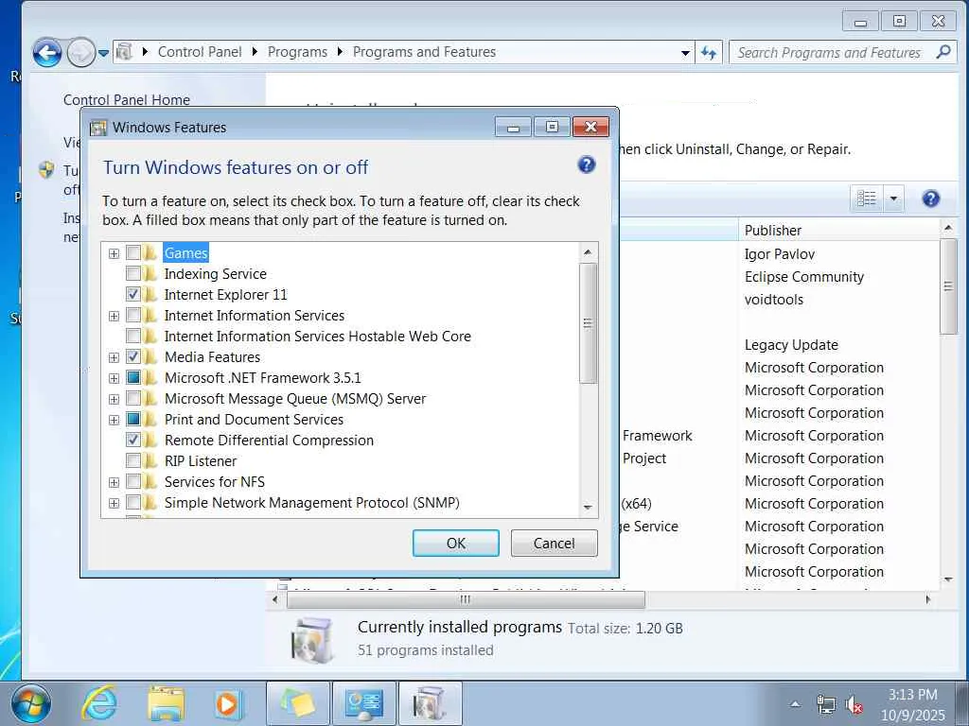Screen dimensions: 969x726
Task: Uncheck the Media Features checkbox
Action: 132,356
